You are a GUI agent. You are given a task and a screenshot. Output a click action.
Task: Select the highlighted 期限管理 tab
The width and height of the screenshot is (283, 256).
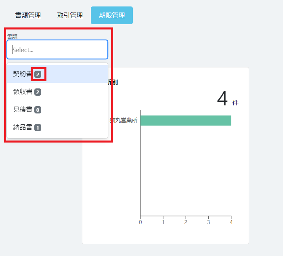coord(112,15)
